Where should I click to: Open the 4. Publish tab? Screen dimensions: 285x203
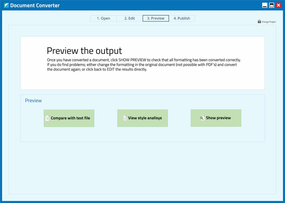[182, 18]
